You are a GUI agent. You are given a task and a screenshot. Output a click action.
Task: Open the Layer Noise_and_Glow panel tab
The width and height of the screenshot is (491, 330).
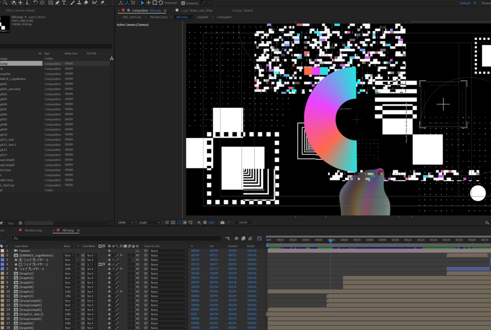point(197,10)
